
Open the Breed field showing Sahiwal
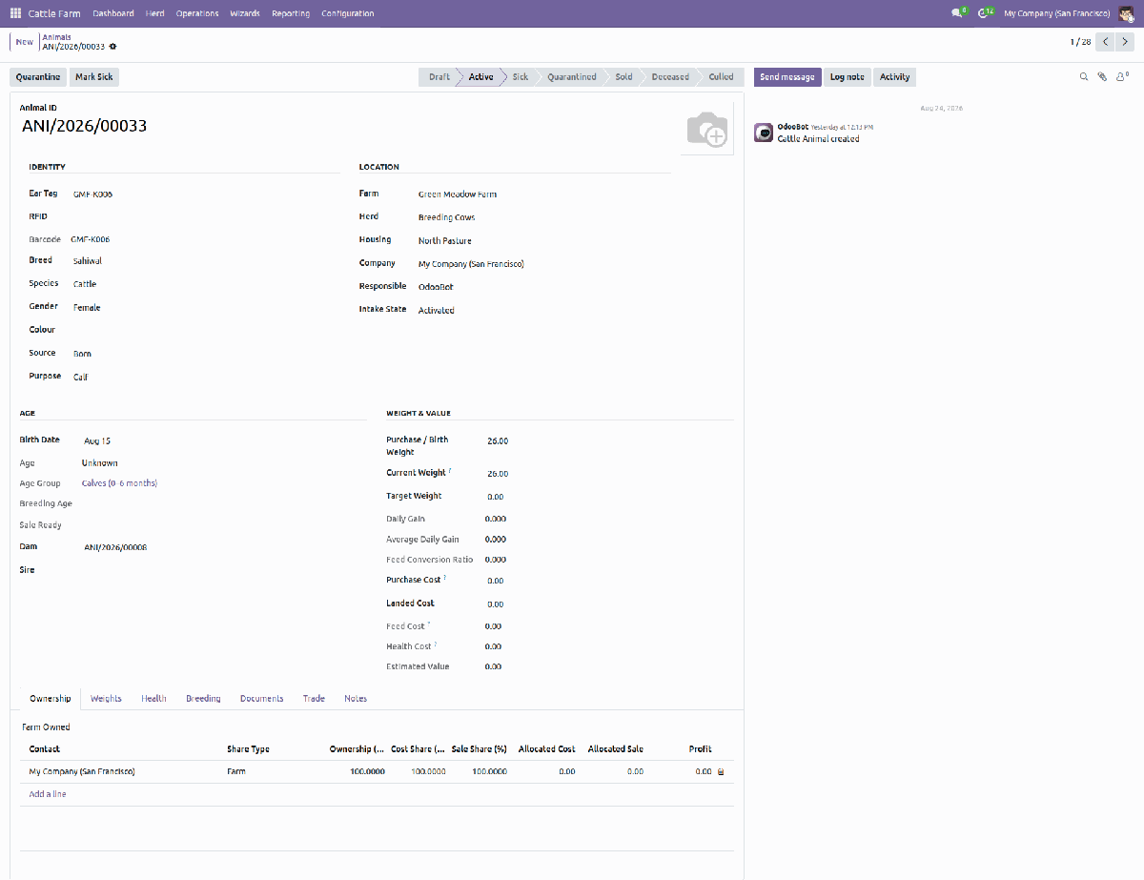(x=205, y=261)
